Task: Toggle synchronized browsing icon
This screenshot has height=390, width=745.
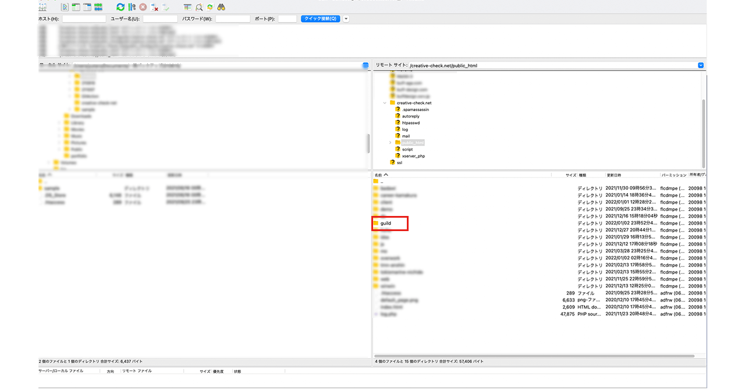Action: click(x=210, y=7)
